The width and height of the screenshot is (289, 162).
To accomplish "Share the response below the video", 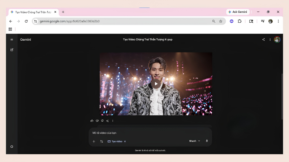I will click(x=107, y=121).
